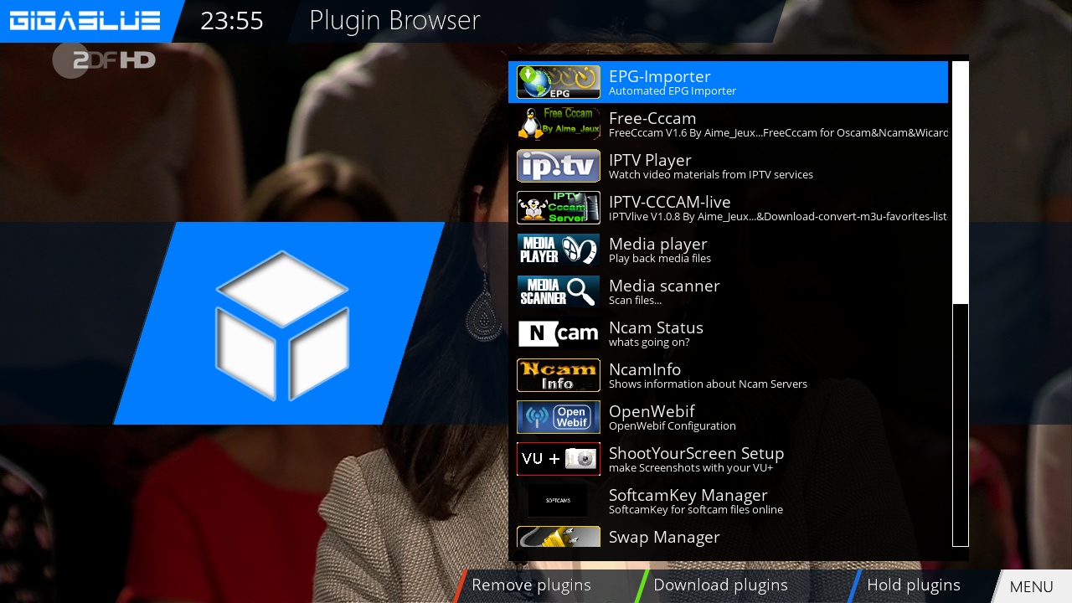This screenshot has width=1072, height=603.
Task: Select the SoftcamKey Manager softcams icon
Action: [x=558, y=501]
